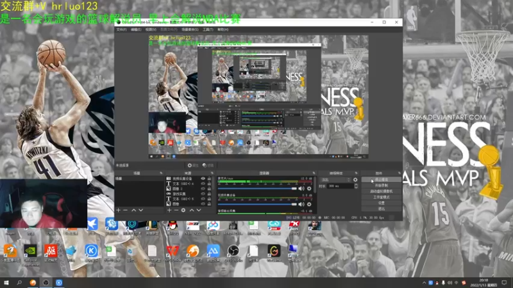Screen dimensions: 513x288
Task: Pop out the 混音器 mixer dock panel
Action: click(314, 173)
